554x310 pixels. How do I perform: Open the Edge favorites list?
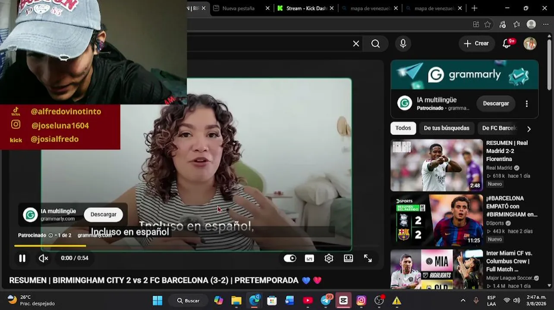tap(516, 25)
